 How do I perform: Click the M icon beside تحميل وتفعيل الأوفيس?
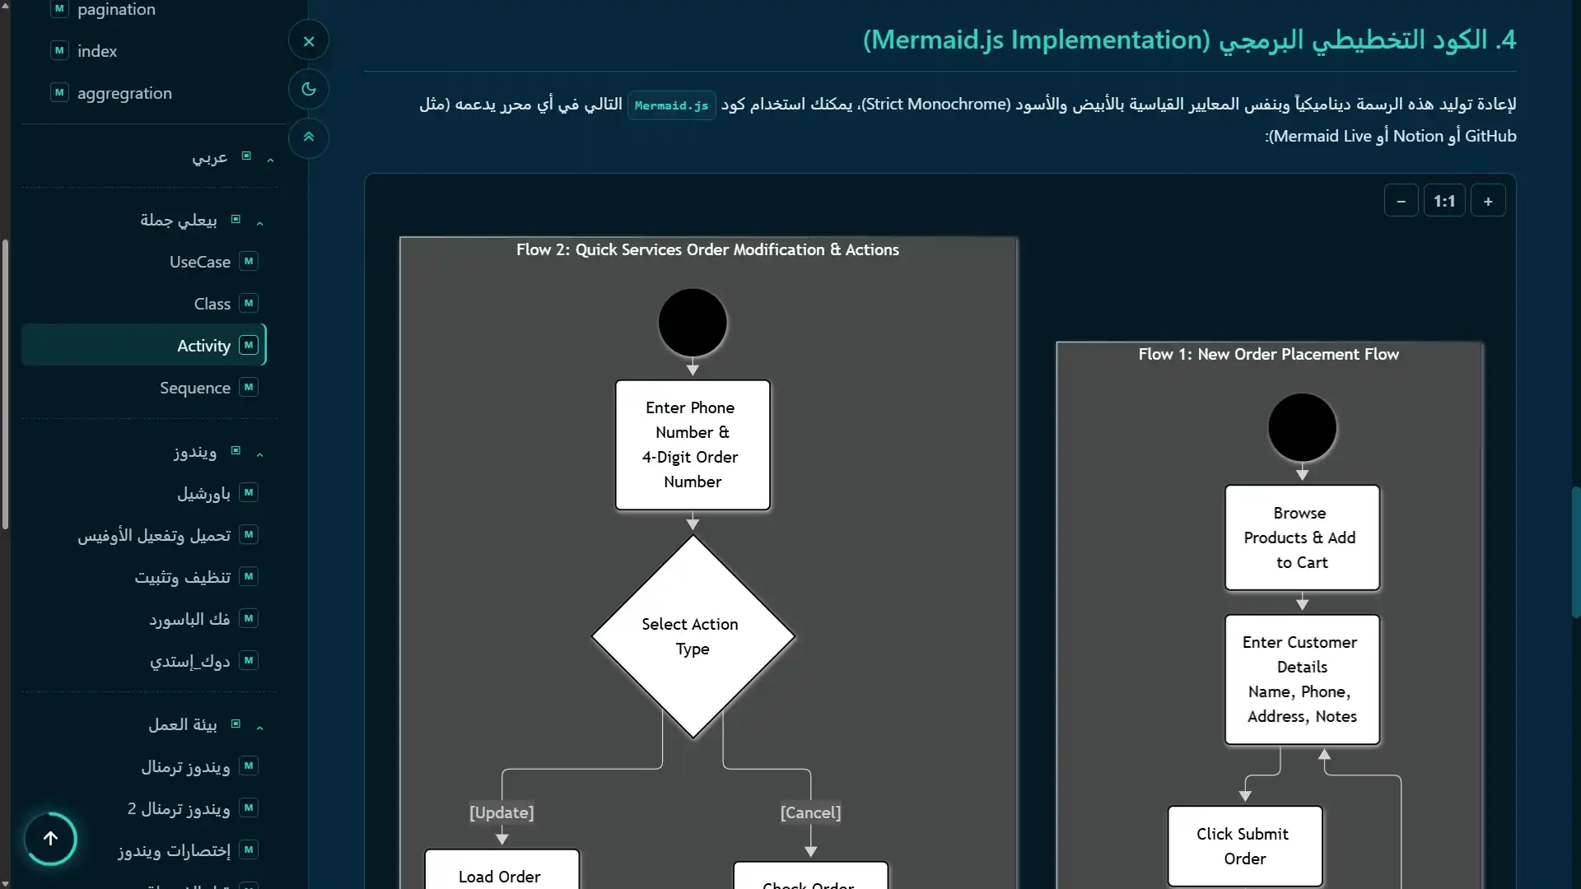coord(249,535)
